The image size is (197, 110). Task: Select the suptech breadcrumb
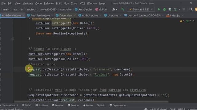31,9
